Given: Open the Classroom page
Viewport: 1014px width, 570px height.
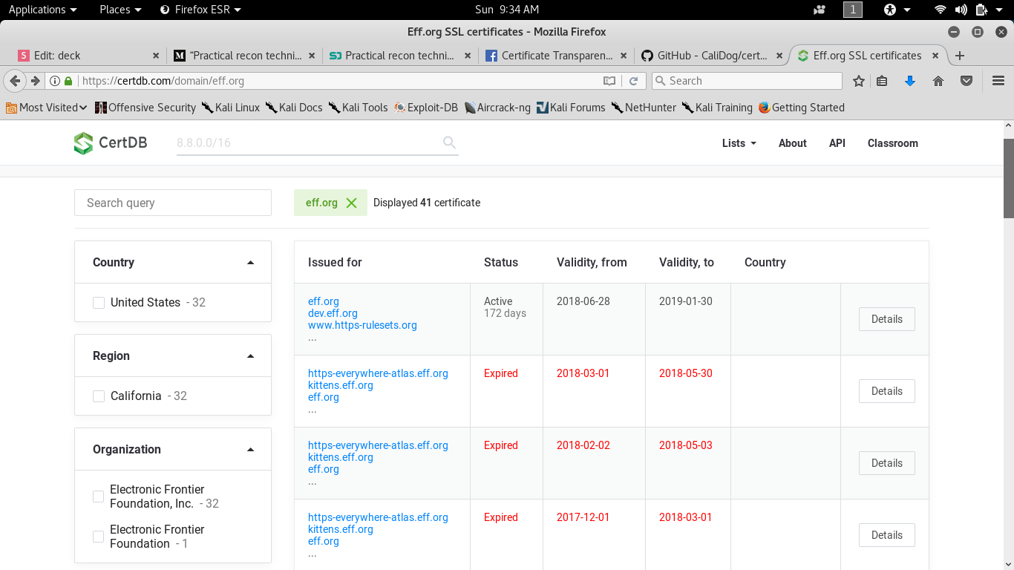Looking at the screenshot, I should click(x=893, y=143).
